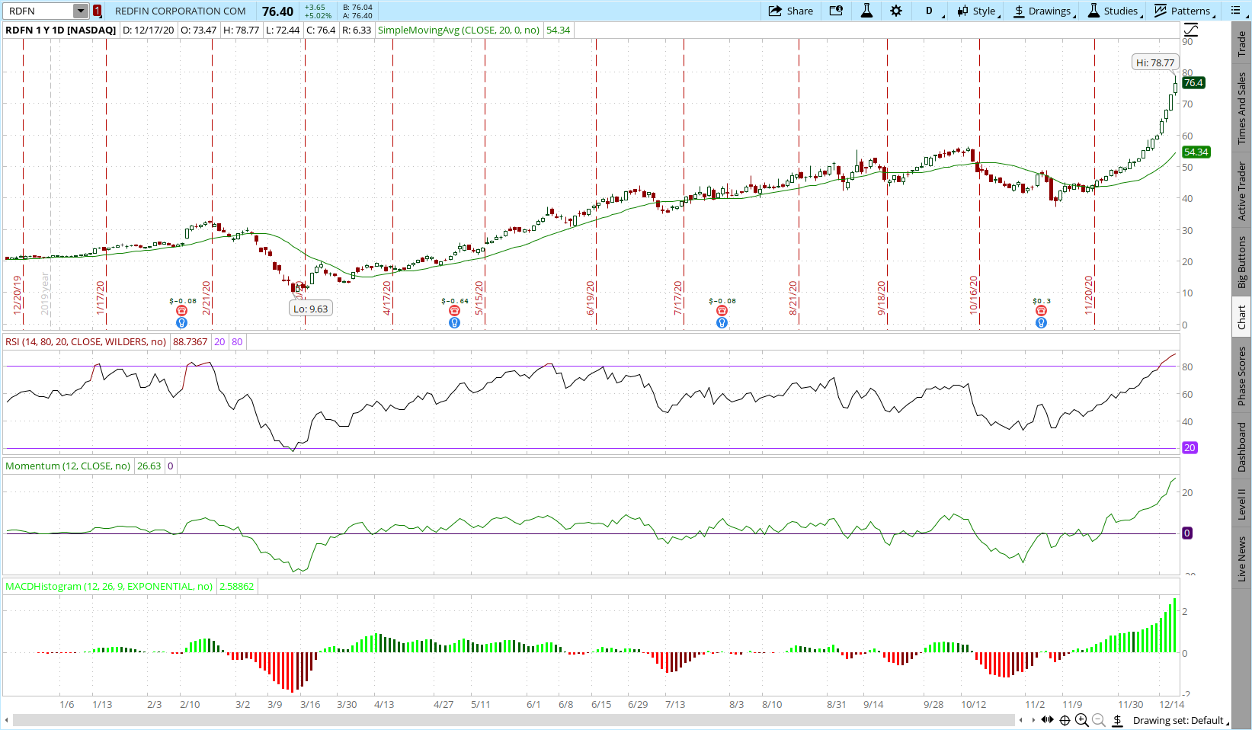Open the Level II side tab
The height and width of the screenshot is (730, 1252).
click(1241, 504)
